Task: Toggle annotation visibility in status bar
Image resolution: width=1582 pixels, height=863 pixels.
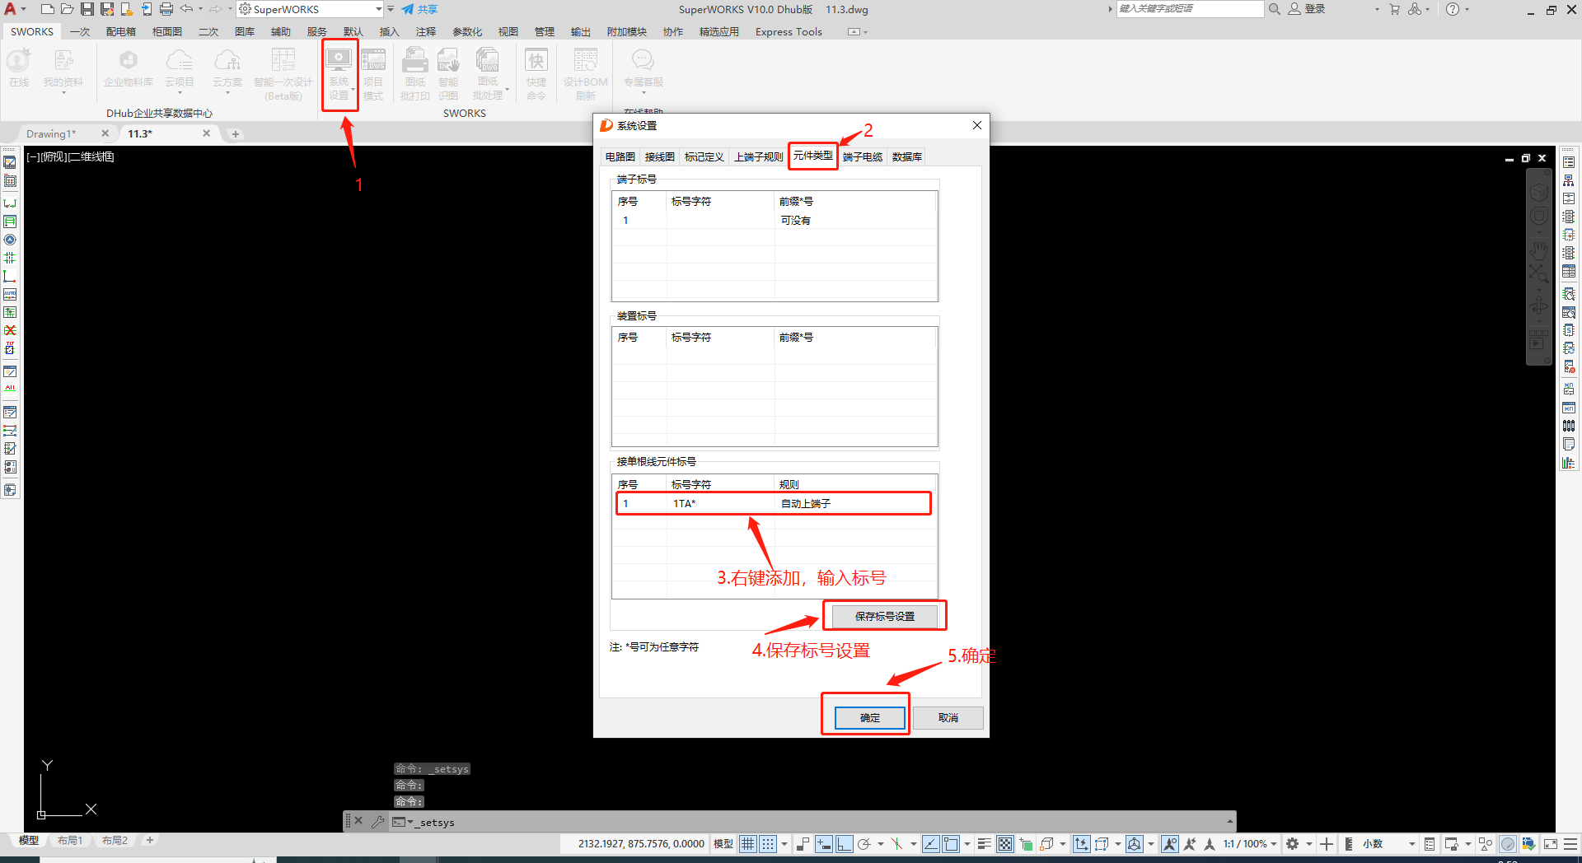Action: tap(1170, 844)
